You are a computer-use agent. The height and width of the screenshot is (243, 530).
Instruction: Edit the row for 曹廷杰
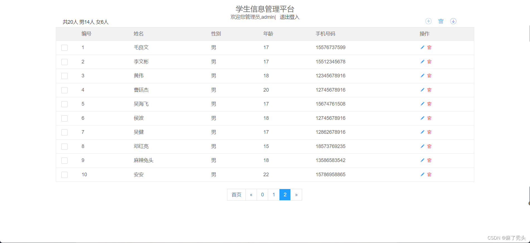tap(422, 90)
